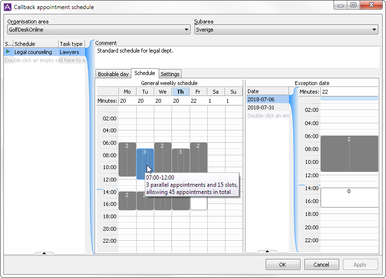Click the Cancel button
Screen dimensions: 386x278
[321, 264]
